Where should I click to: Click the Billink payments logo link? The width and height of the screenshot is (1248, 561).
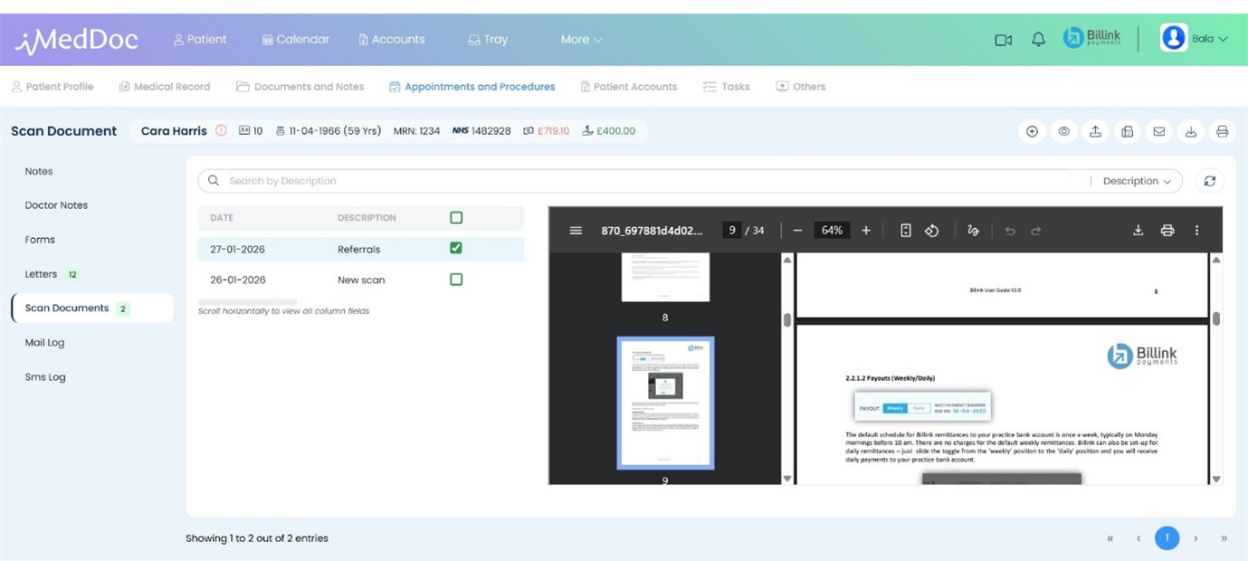(x=1092, y=38)
